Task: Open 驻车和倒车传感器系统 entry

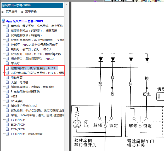Action: coord(25,92)
